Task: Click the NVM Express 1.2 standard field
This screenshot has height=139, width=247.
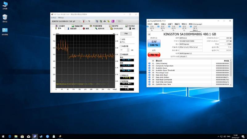Action: pyautogui.click(x=205, y=53)
